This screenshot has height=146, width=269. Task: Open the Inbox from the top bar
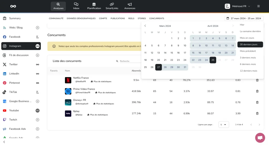[76, 6]
